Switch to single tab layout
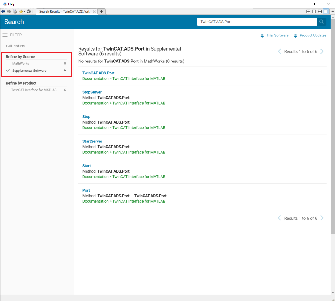Screen dimensions: 335x301 (325, 12)
